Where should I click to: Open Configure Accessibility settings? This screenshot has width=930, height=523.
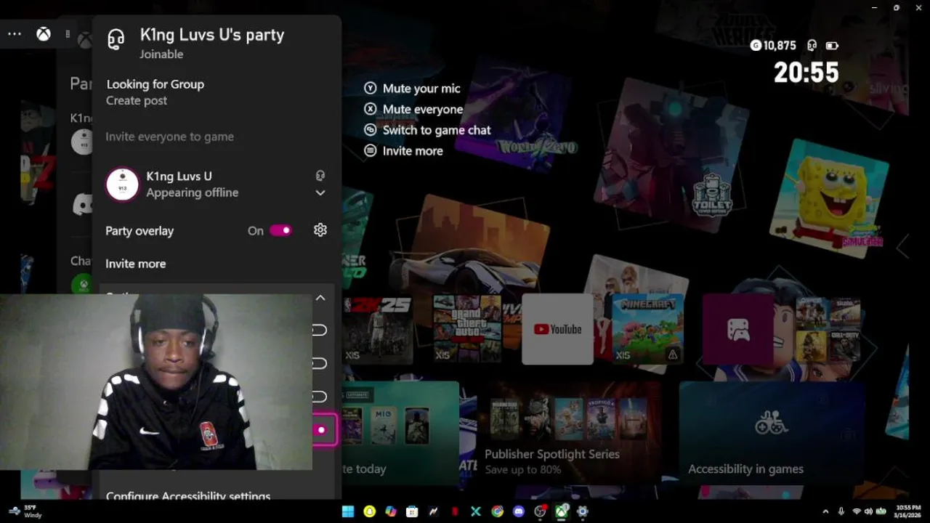click(x=188, y=496)
